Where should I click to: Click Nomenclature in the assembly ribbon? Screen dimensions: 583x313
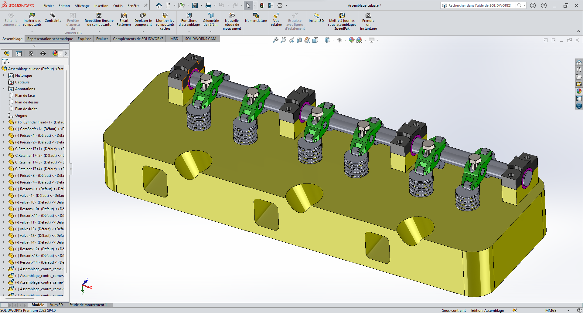[x=256, y=18]
